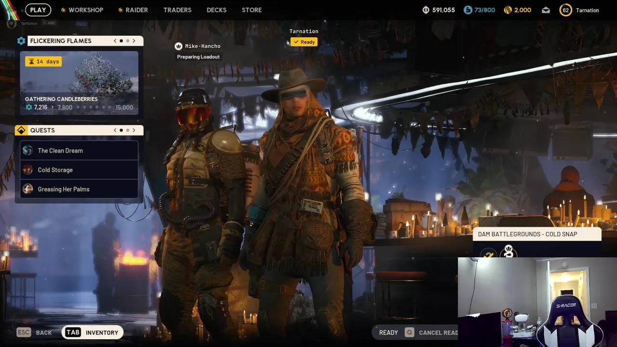Open Dam Battlegrounds - Cold Snap map selector
The image size is (617, 347).
coord(537,234)
